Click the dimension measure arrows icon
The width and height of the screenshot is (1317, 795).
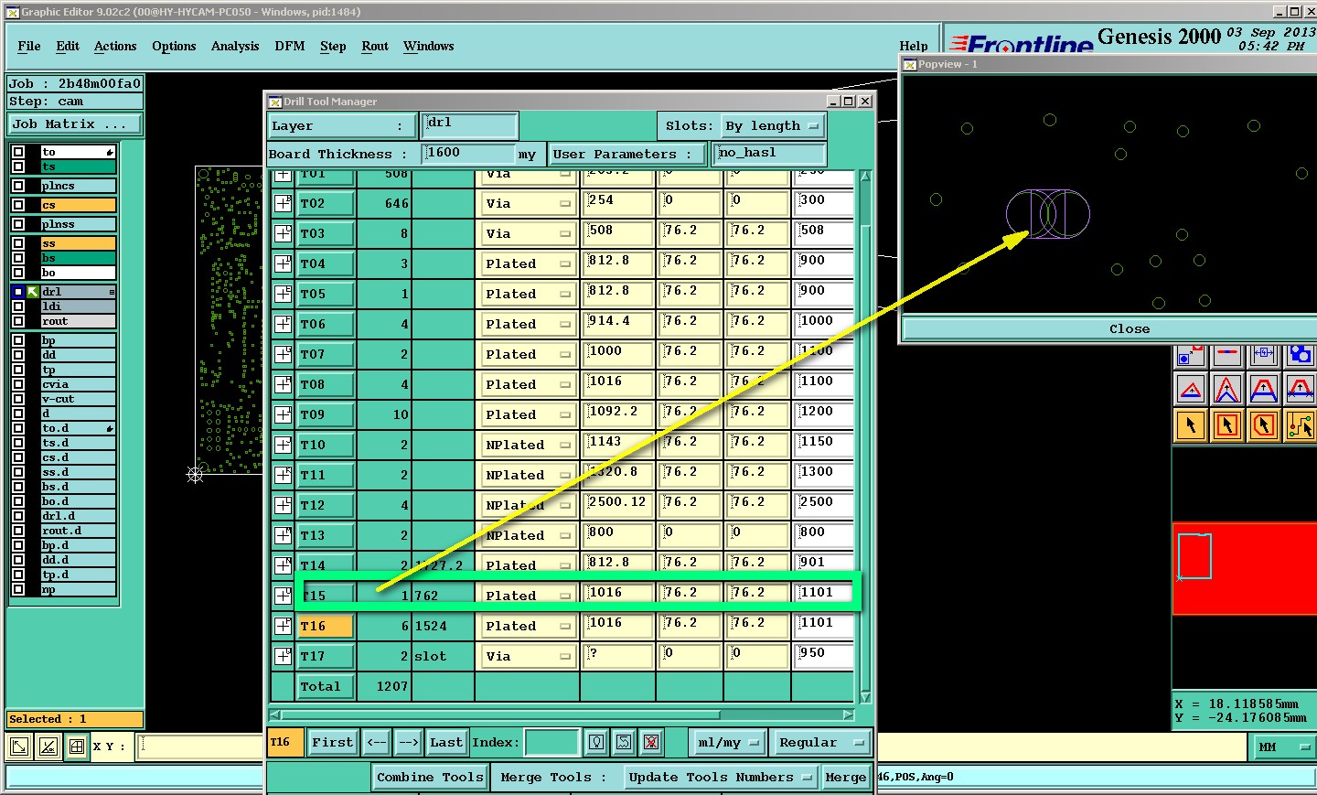coord(1263,355)
